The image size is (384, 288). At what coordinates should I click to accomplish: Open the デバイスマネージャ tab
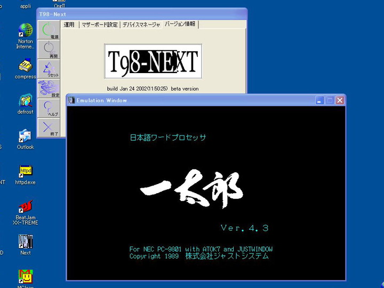click(141, 25)
